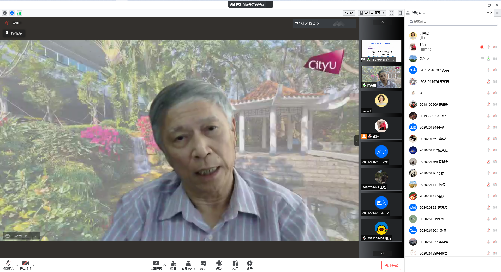Click the network signal status icon

click(19, 13)
